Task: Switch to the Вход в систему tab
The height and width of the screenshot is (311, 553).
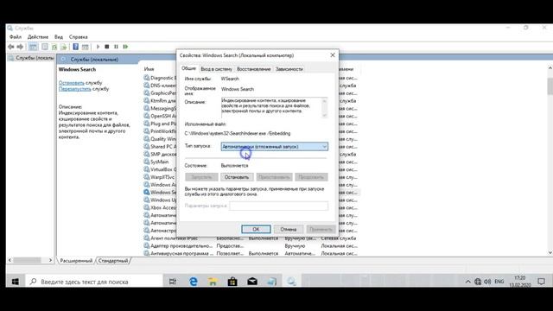Action: coord(216,69)
